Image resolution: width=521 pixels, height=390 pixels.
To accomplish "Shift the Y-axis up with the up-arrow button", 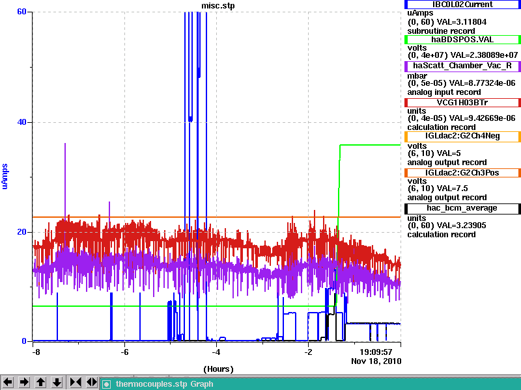I will (x=40, y=382).
